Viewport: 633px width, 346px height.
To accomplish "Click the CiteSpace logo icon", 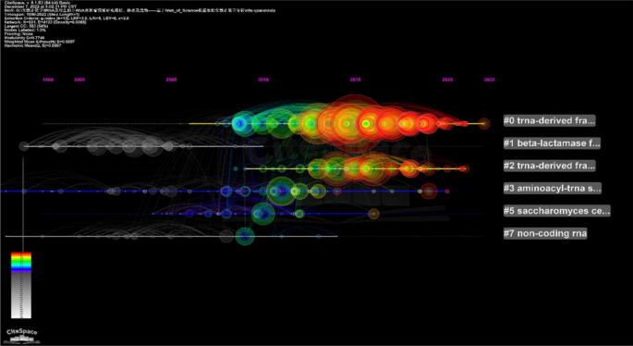I will click(22, 336).
